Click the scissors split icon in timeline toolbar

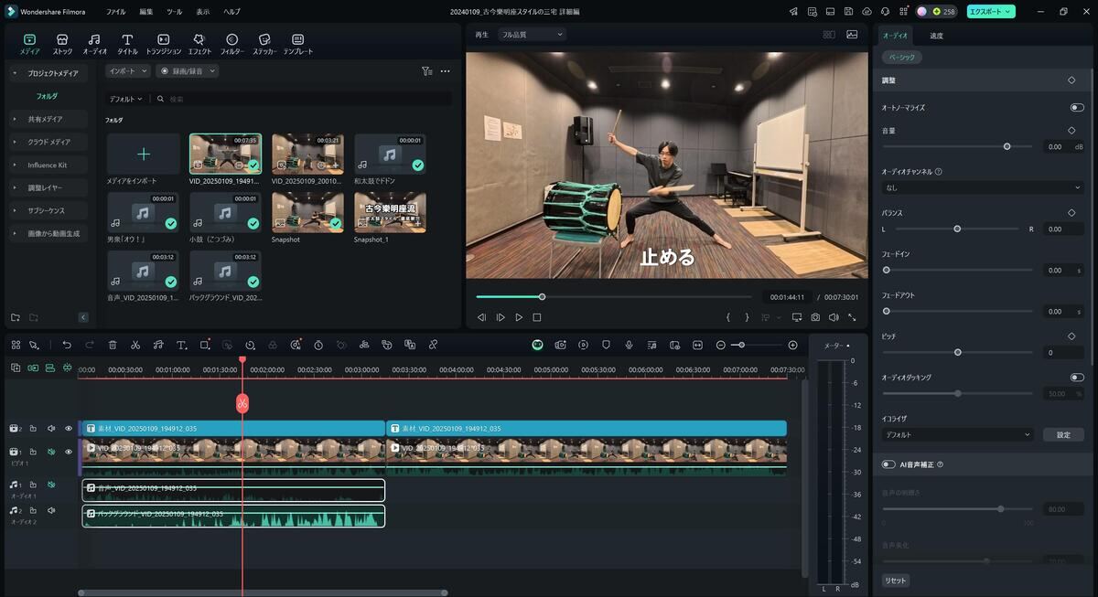click(135, 345)
